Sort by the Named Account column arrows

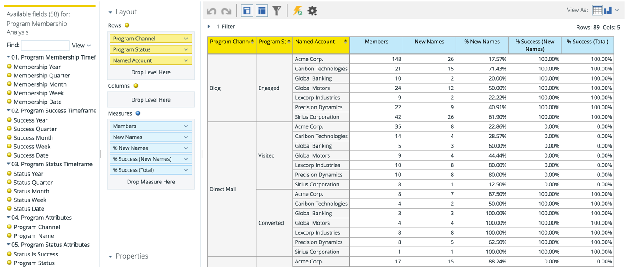coord(346,42)
